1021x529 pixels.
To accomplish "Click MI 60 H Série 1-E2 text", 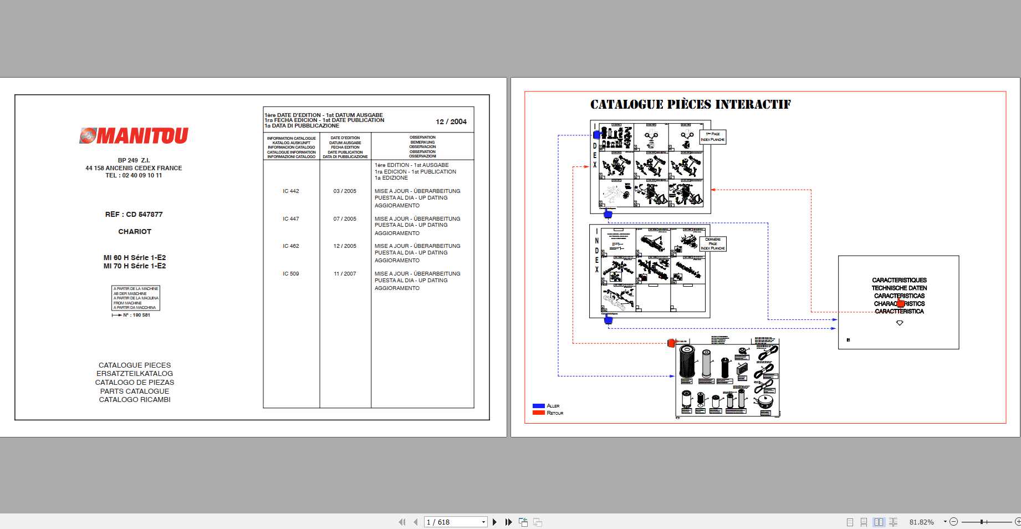I will [x=135, y=258].
